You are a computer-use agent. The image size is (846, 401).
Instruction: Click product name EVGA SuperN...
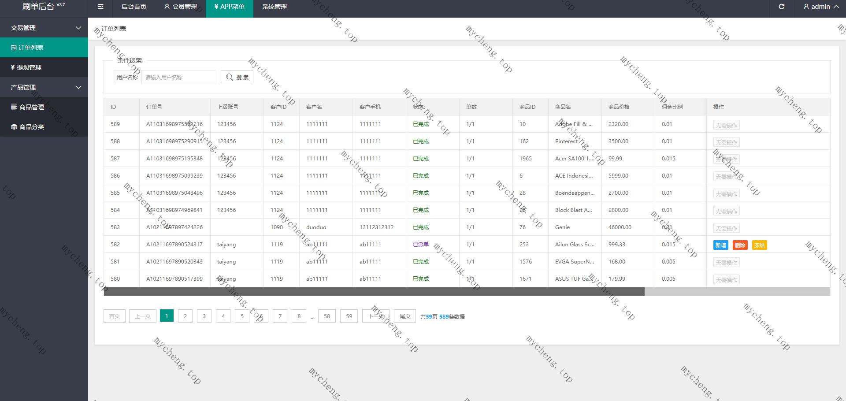pos(575,262)
